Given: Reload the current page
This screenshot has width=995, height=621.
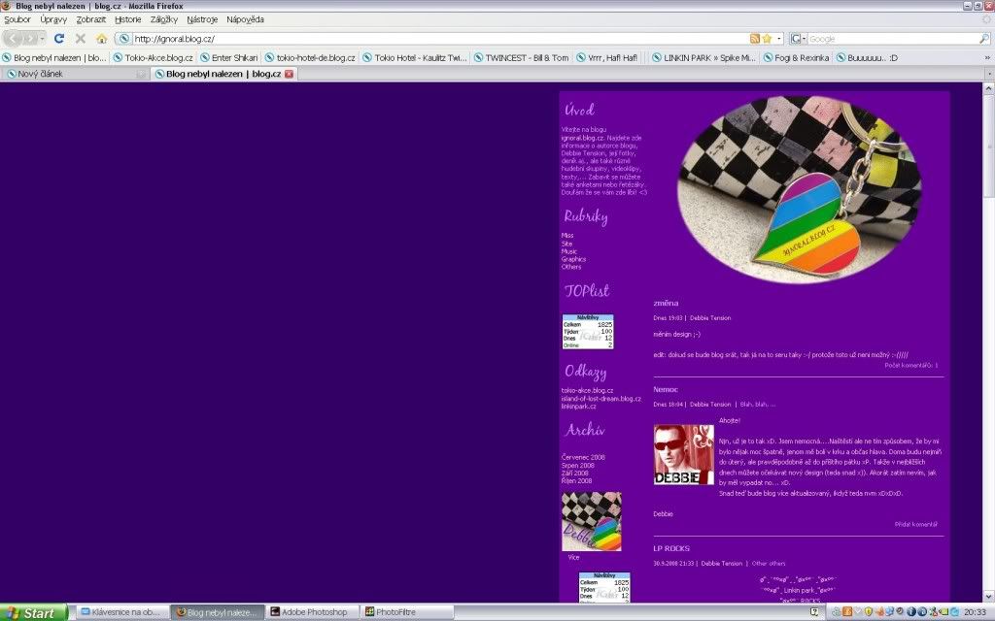Looking at the screenshot, I should pyautogui.click(x=59, y=38).
